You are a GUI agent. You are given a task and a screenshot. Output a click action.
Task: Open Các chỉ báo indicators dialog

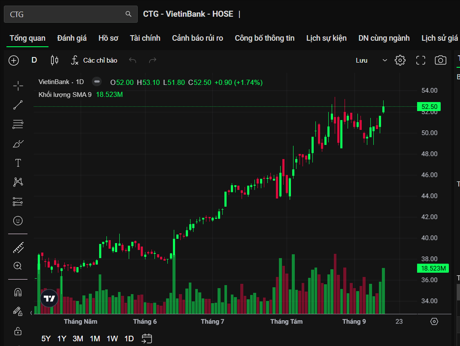[x=94, y=60]
